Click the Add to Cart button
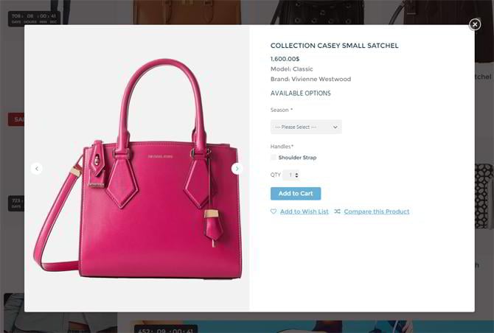Image resolution: width=494 pixels, height=333 pixels. pyautogui.click(x=296, y=194)
